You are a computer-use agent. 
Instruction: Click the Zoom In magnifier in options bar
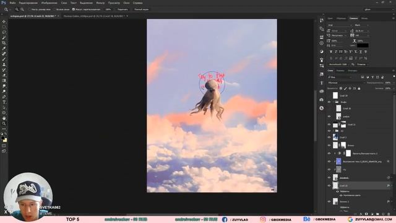click(x=17, y=9)
